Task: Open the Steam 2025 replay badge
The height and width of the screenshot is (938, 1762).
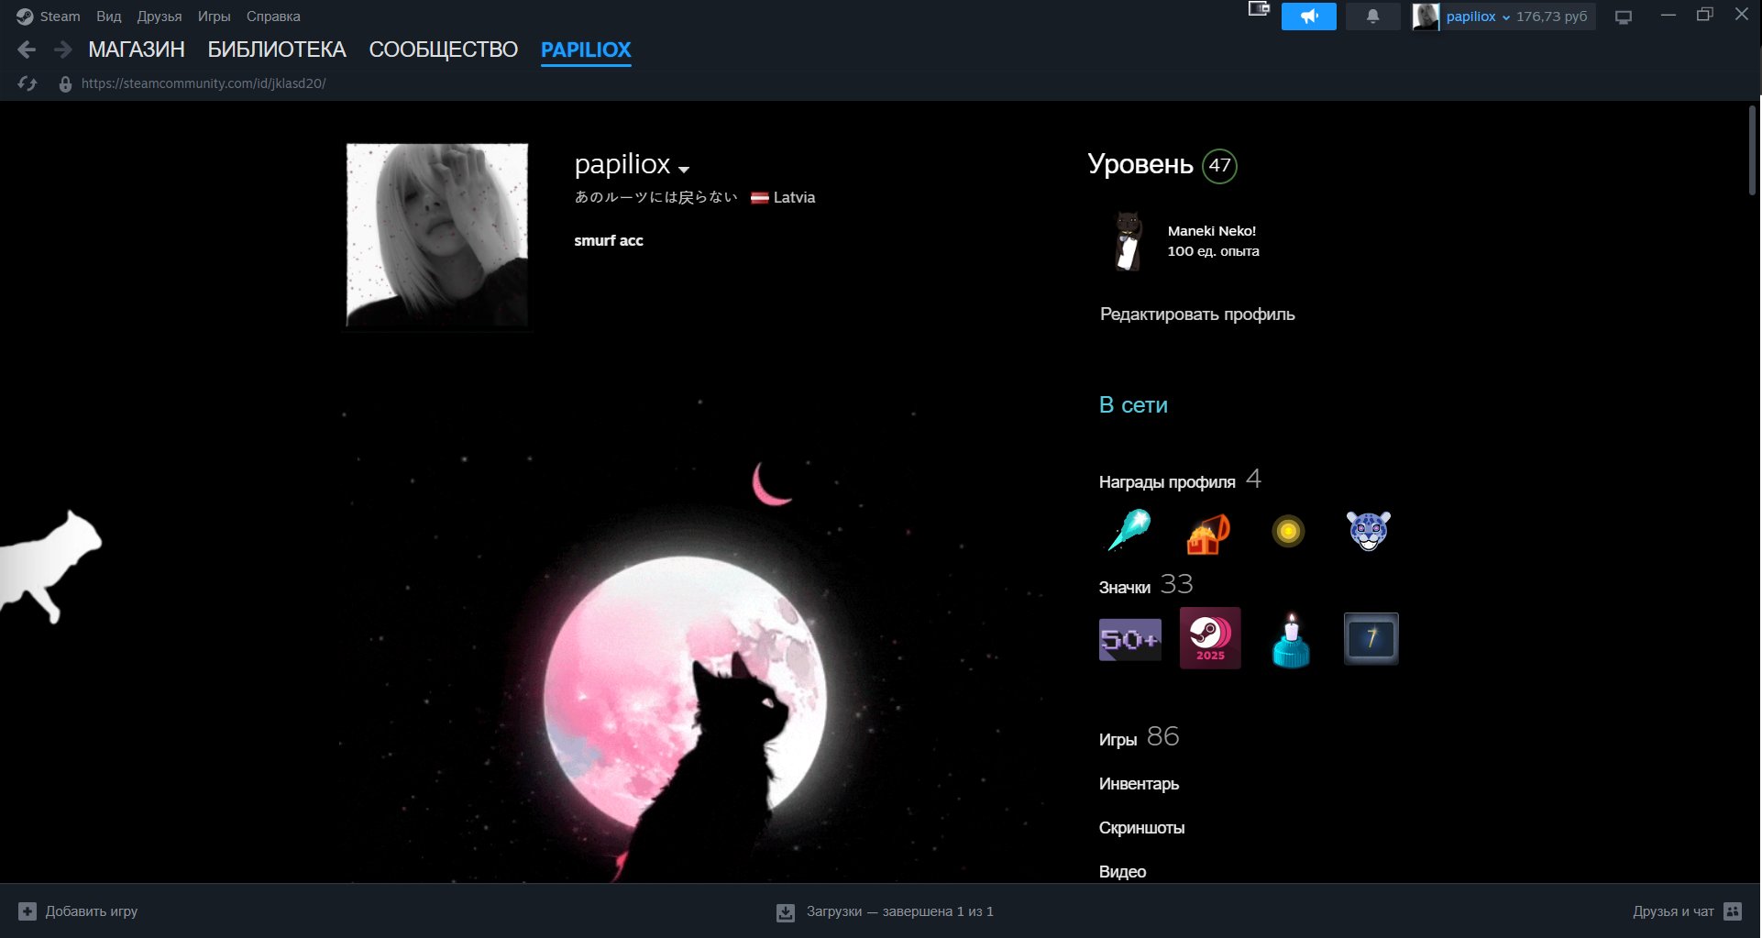Action: (x=1210, y=638)
